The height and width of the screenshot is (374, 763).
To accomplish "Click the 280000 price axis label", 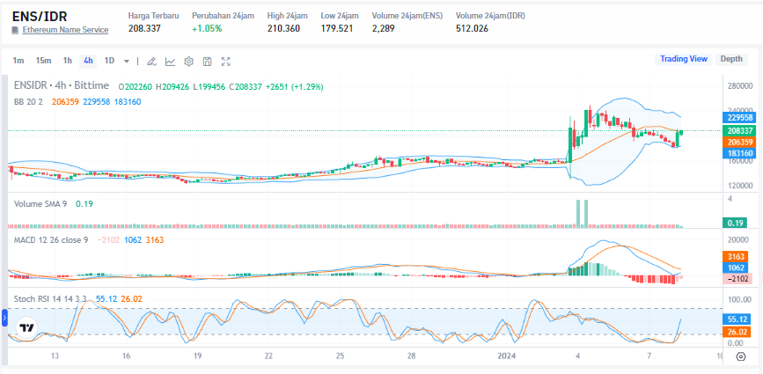I will tap(740, 86).
